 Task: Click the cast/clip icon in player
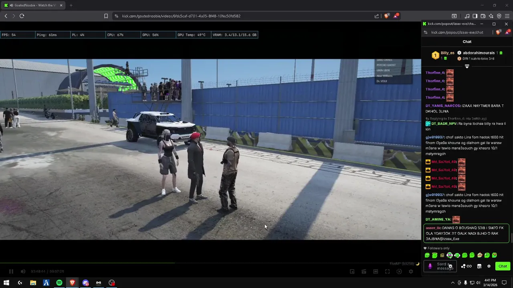364,271
